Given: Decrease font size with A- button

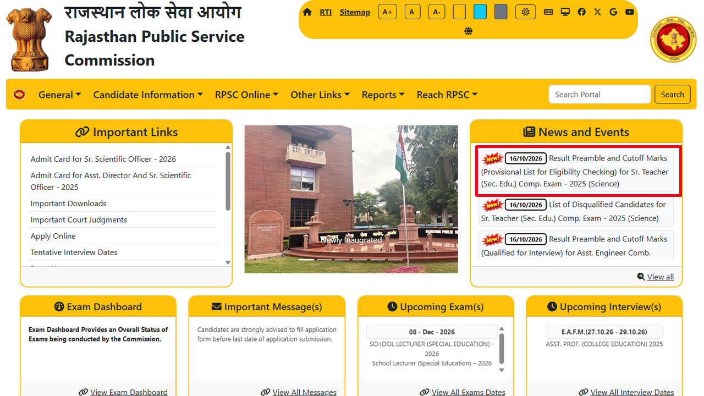Looking at the screenshot, I should click(x=436, y=12).
